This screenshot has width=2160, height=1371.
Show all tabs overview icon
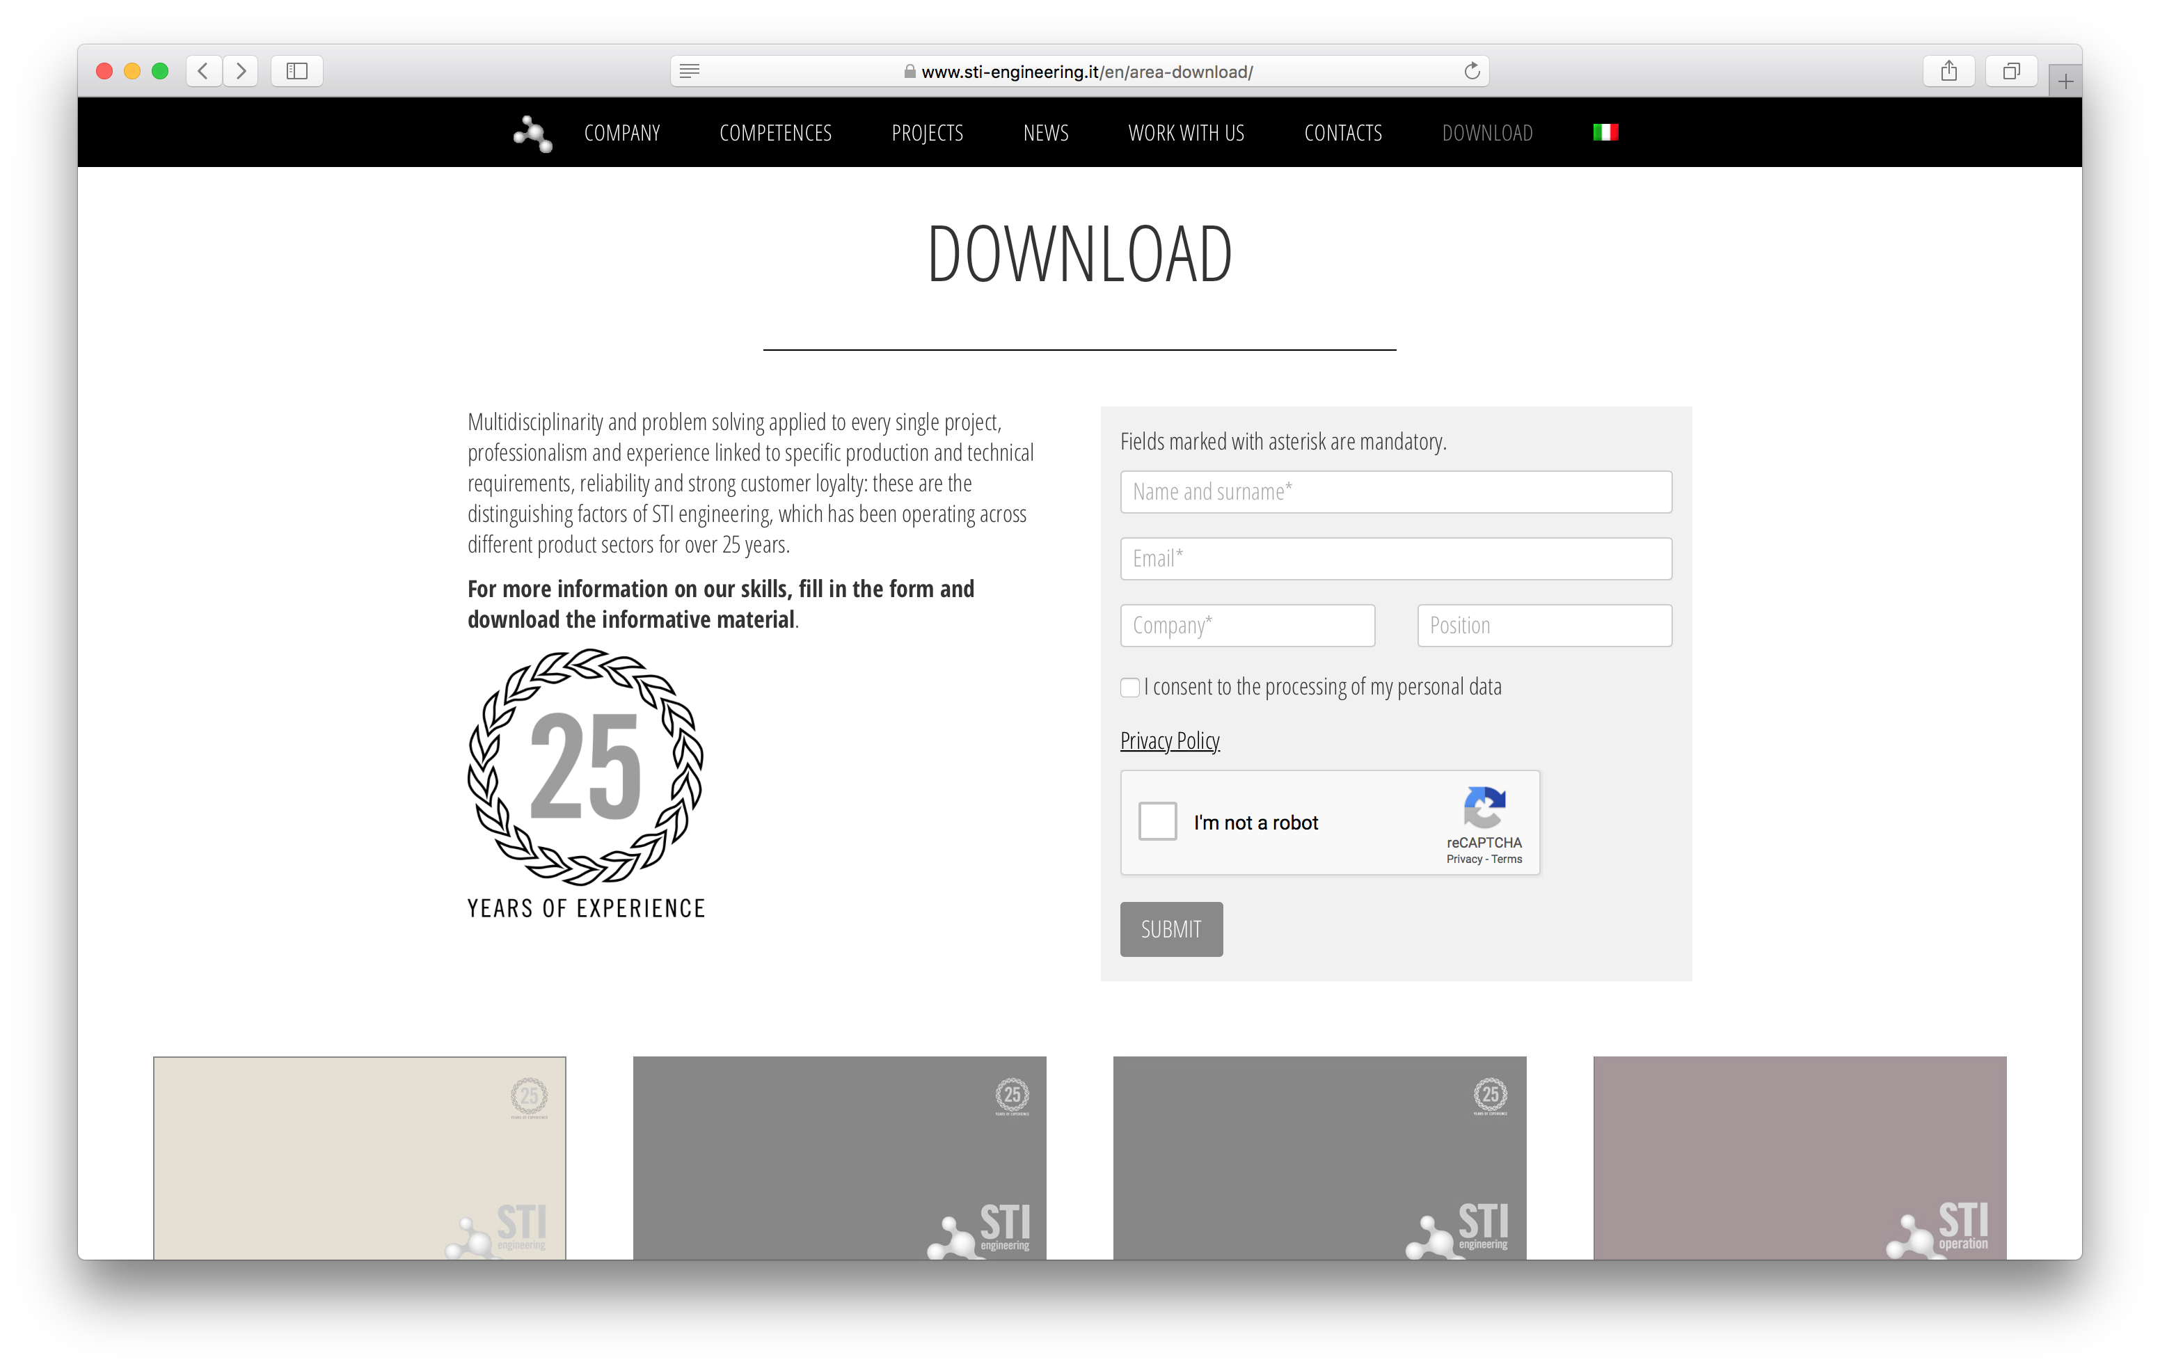tap(2011, 71)
